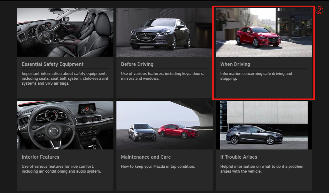Click the air-conditioning and audio system description
329x193 pixels.
[x=61, y=169]
